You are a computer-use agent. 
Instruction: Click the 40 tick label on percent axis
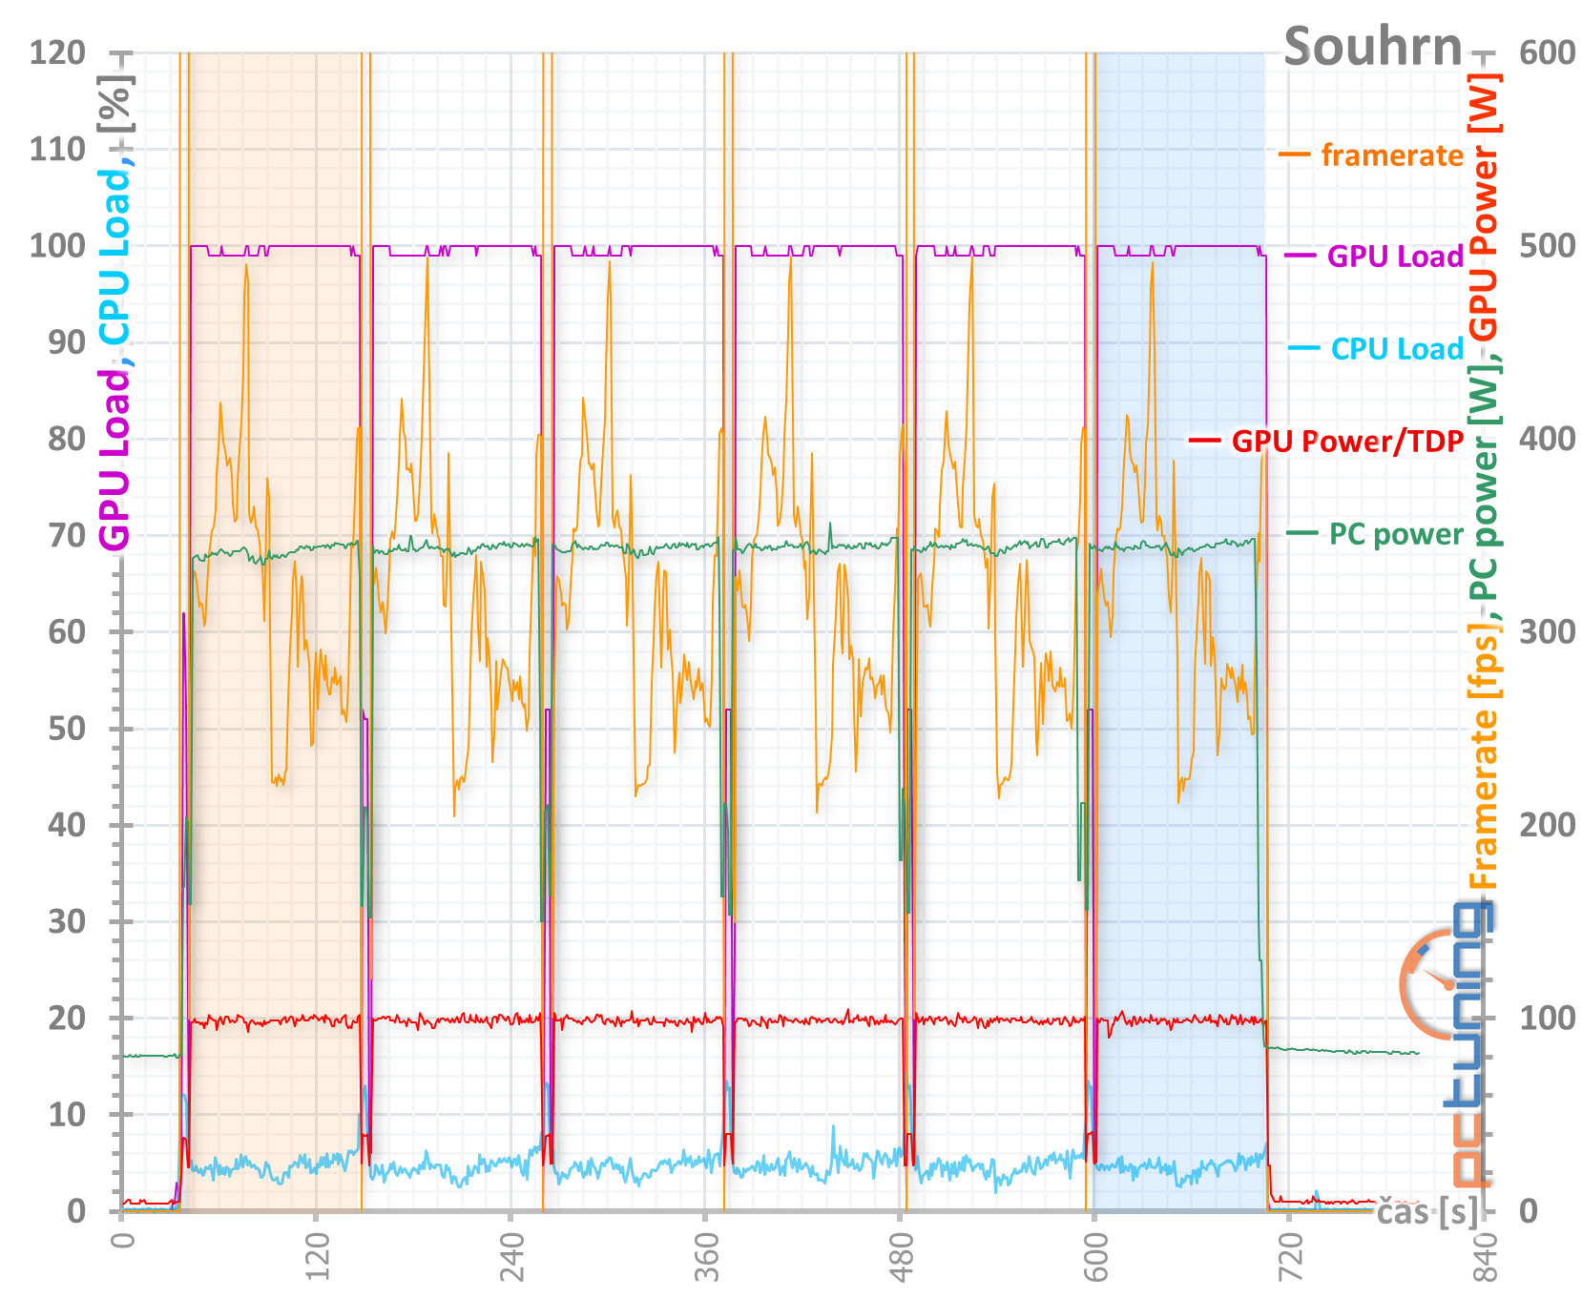pyautogui.click(x=67, y=825)
